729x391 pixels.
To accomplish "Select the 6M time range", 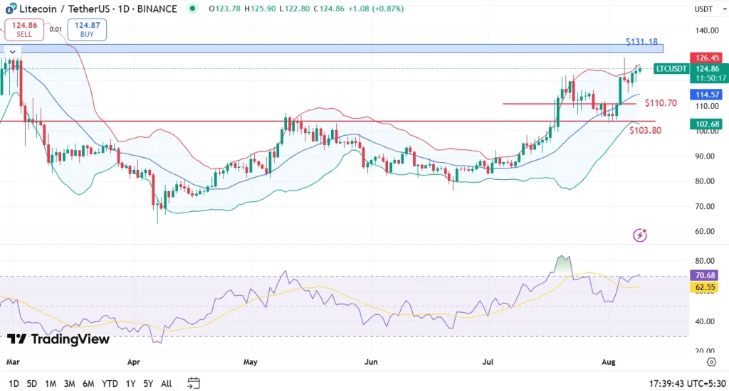I will point(88,384).
